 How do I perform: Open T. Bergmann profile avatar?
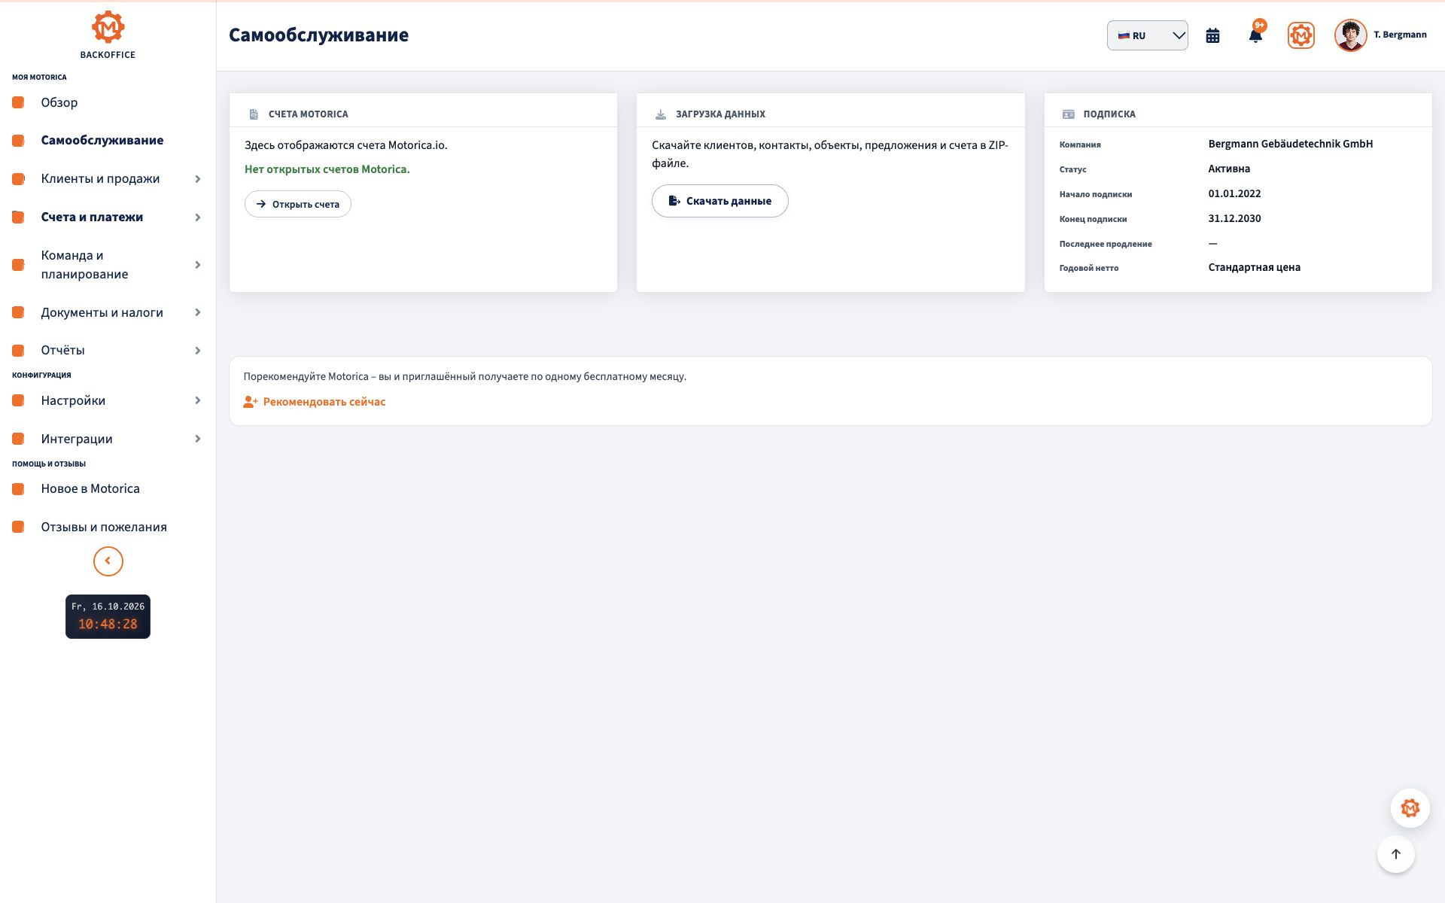1350,35
